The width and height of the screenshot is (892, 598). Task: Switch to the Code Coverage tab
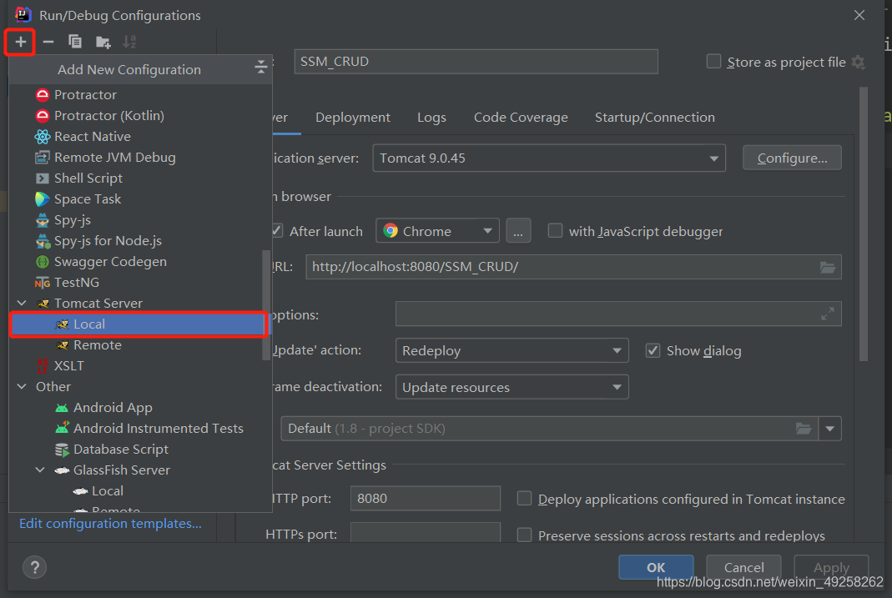coord(521,118)
